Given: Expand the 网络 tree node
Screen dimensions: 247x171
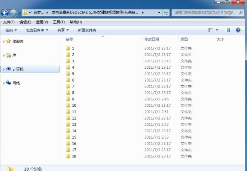Looking at the screenshot, I should tap(4, 83).
